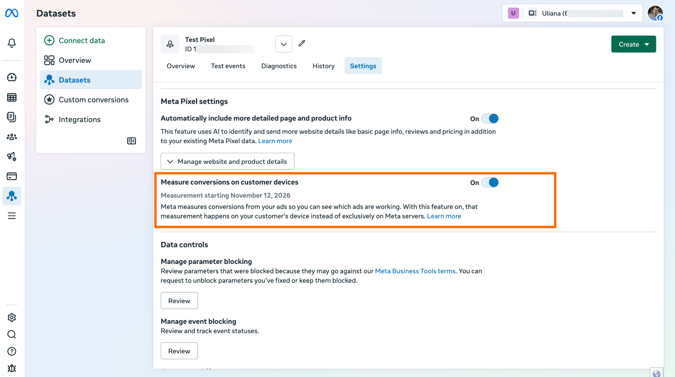Click the pencil edit icon beside Test Pixel
The height and width of the screenshot is (377, 675).
tap(302, 43)
